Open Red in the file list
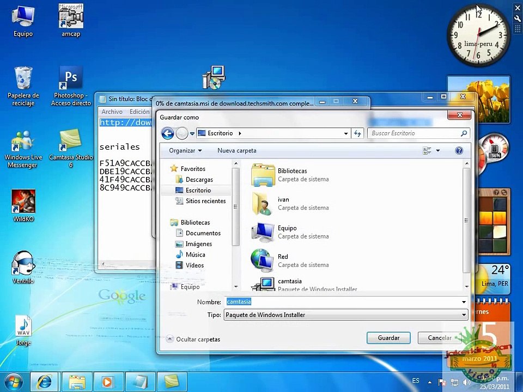This screenshot has width=523, height=392. click(289, 261)
